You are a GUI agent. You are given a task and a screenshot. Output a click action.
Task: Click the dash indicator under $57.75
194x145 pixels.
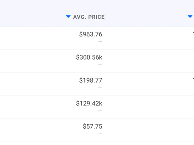(x=100, y=134)
